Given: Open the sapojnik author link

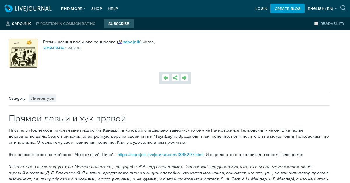Looking at the screenshot, I should coord(132,42).
